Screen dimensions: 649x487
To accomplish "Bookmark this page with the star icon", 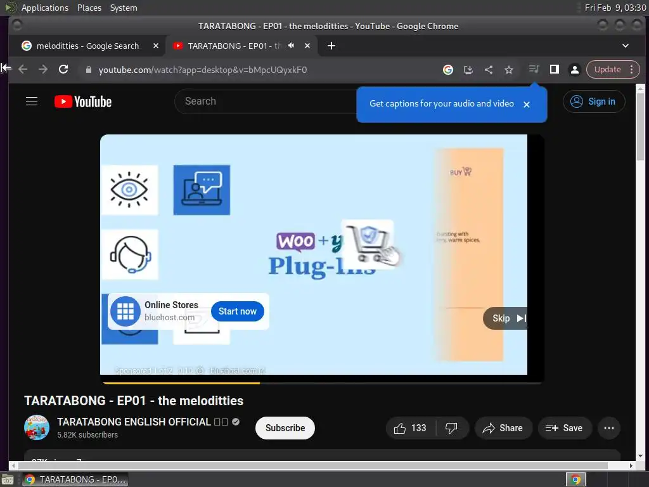I will [x=509, y=70].
